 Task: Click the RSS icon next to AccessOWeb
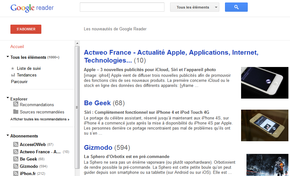pyautogui.click(x=16, y=144)
